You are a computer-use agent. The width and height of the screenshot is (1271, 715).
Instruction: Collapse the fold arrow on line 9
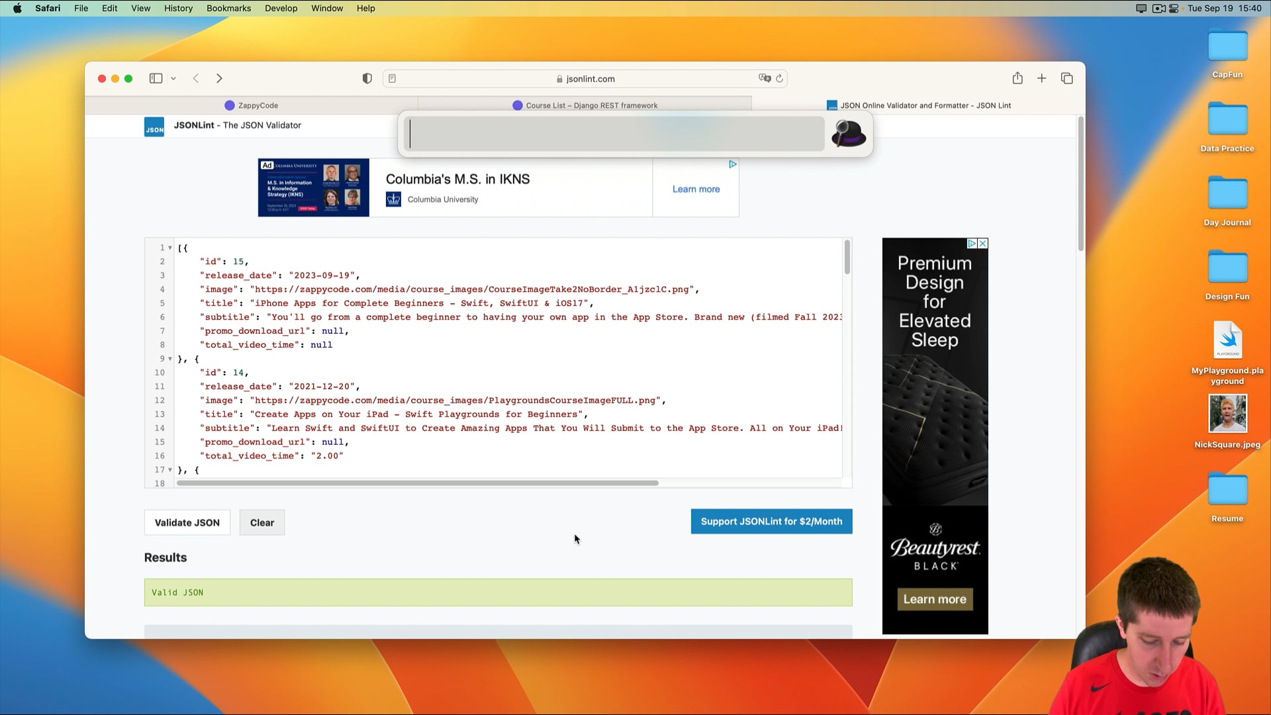[x=170, y=359]
